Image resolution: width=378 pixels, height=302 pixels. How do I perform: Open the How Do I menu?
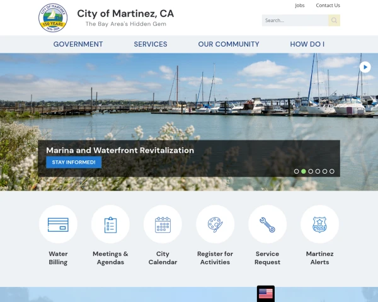click(x=307, y=44)
